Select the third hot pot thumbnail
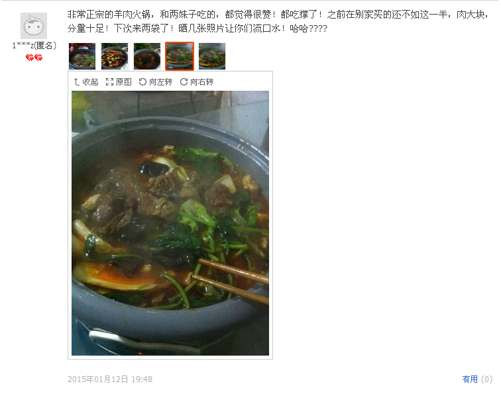501x398 pixels. 147,56
